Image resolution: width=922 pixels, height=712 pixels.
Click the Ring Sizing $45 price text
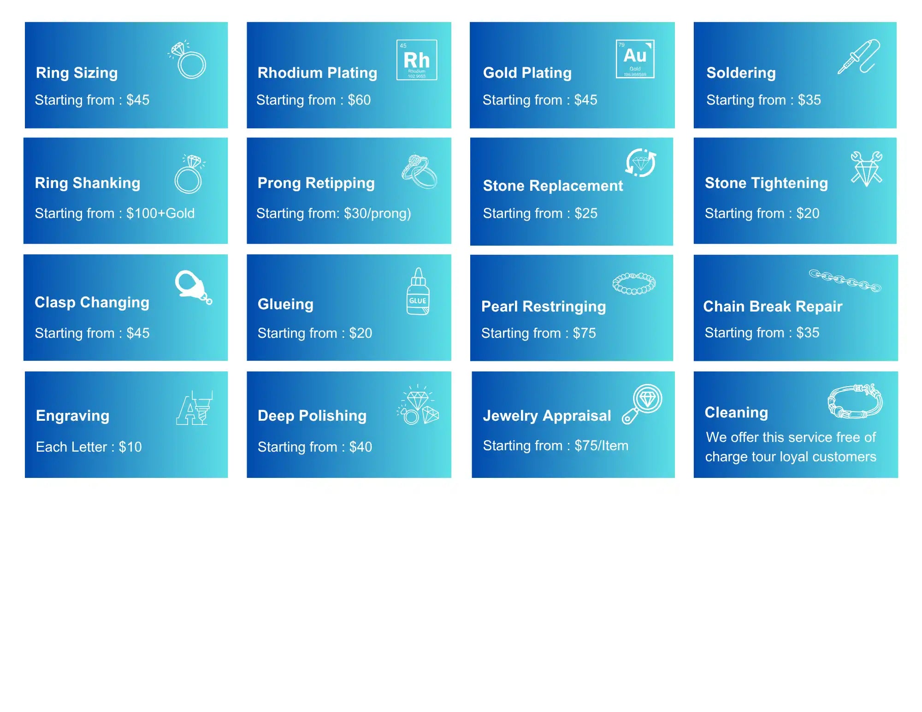click(x=92, y=100)
